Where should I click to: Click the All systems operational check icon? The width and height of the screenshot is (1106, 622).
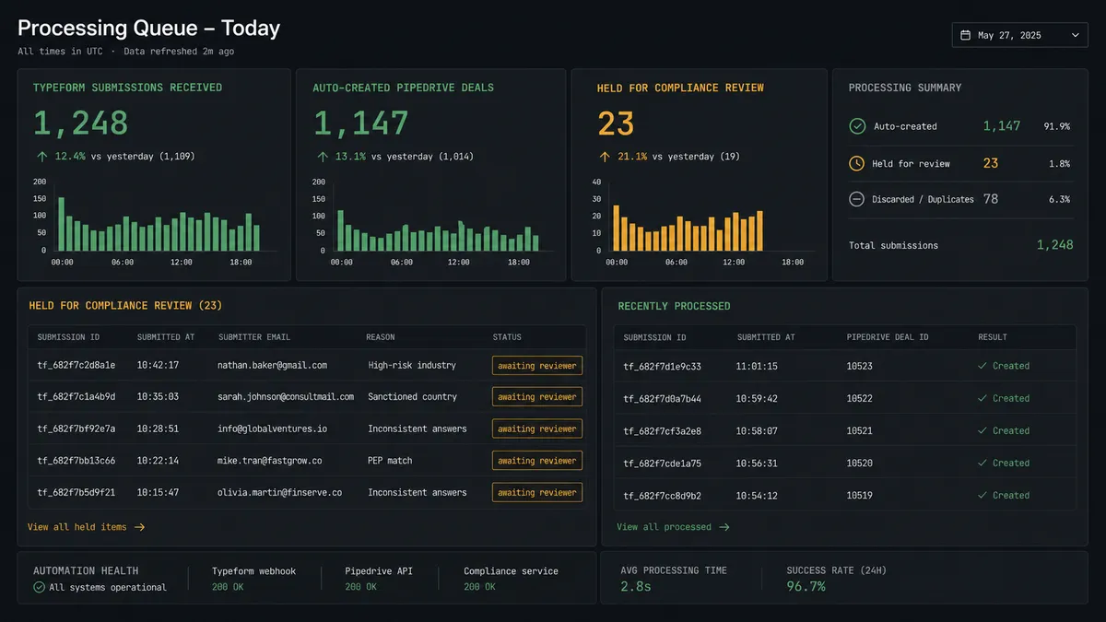40,587
